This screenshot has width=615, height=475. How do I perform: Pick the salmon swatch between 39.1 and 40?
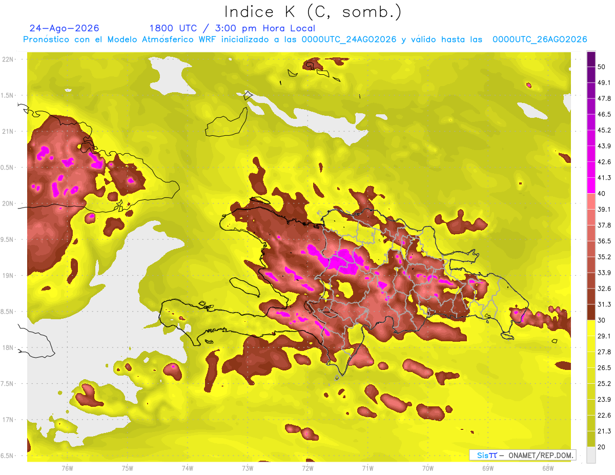[x=591, y=202]
